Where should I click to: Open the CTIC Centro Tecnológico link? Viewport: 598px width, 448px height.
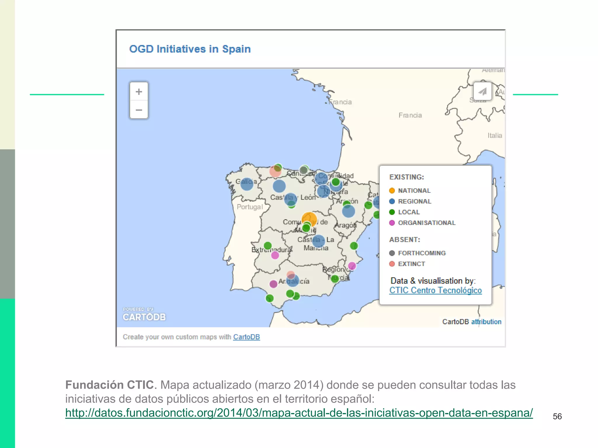pyautogui.click(x=435, y=290)
